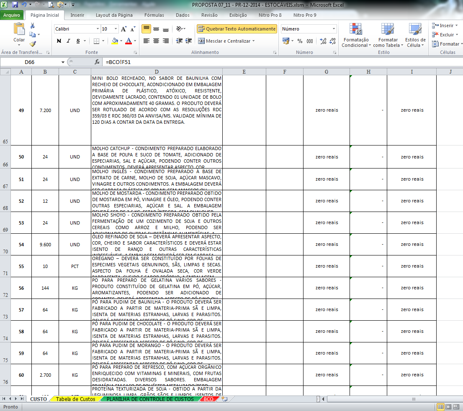
Task: Align text to the middle vertically
Action: click(156, 29)
